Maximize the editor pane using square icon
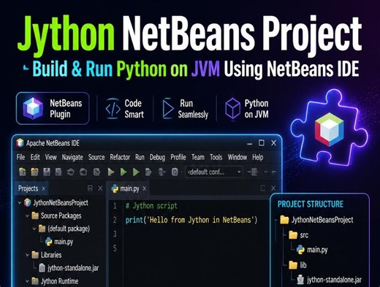380x287 pixels. 263,188
